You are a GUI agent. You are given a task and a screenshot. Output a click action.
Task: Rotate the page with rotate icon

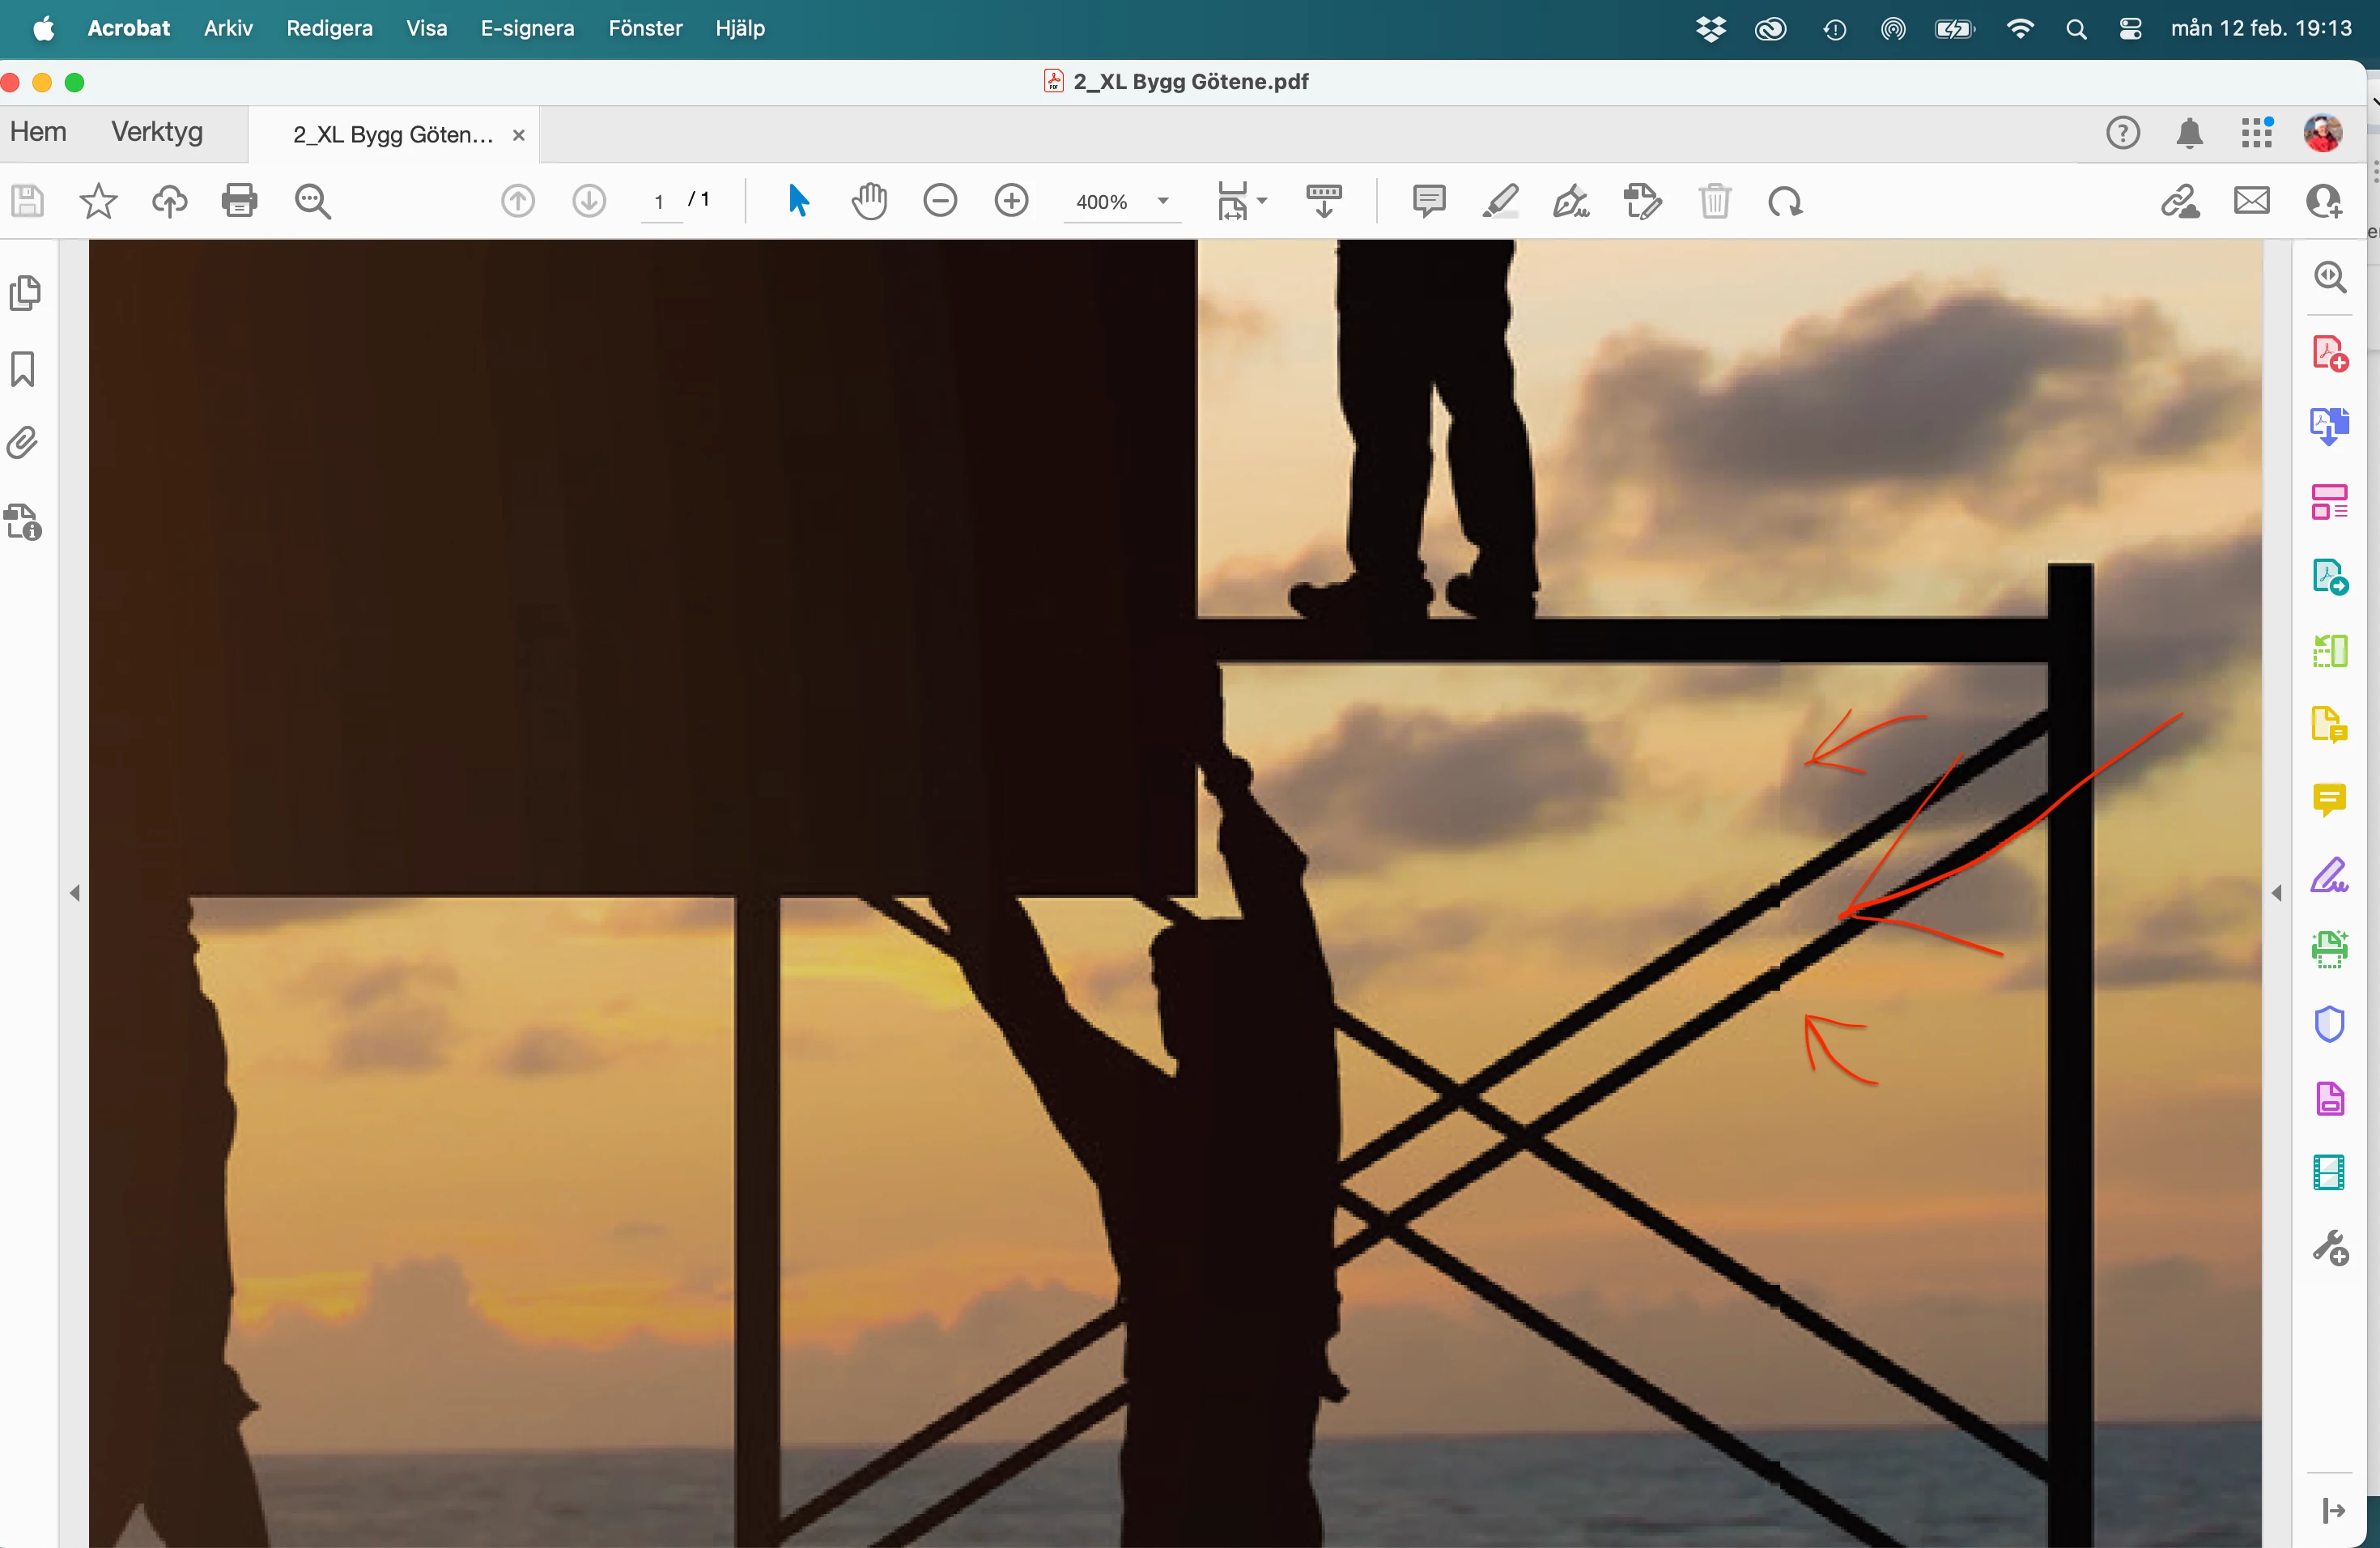coord(1784,201)
